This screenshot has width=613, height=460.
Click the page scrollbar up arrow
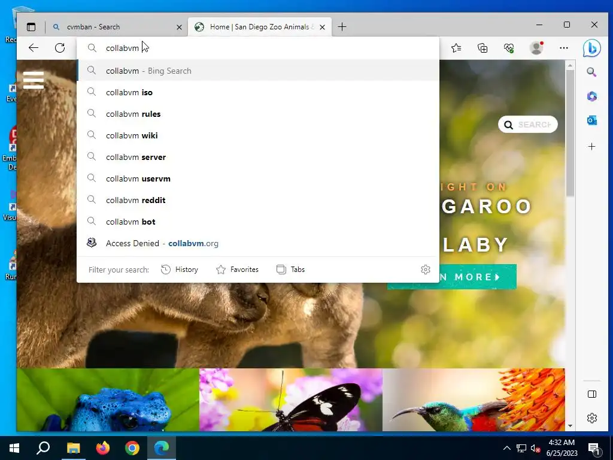pyautogui.click(x=570, y=65)
